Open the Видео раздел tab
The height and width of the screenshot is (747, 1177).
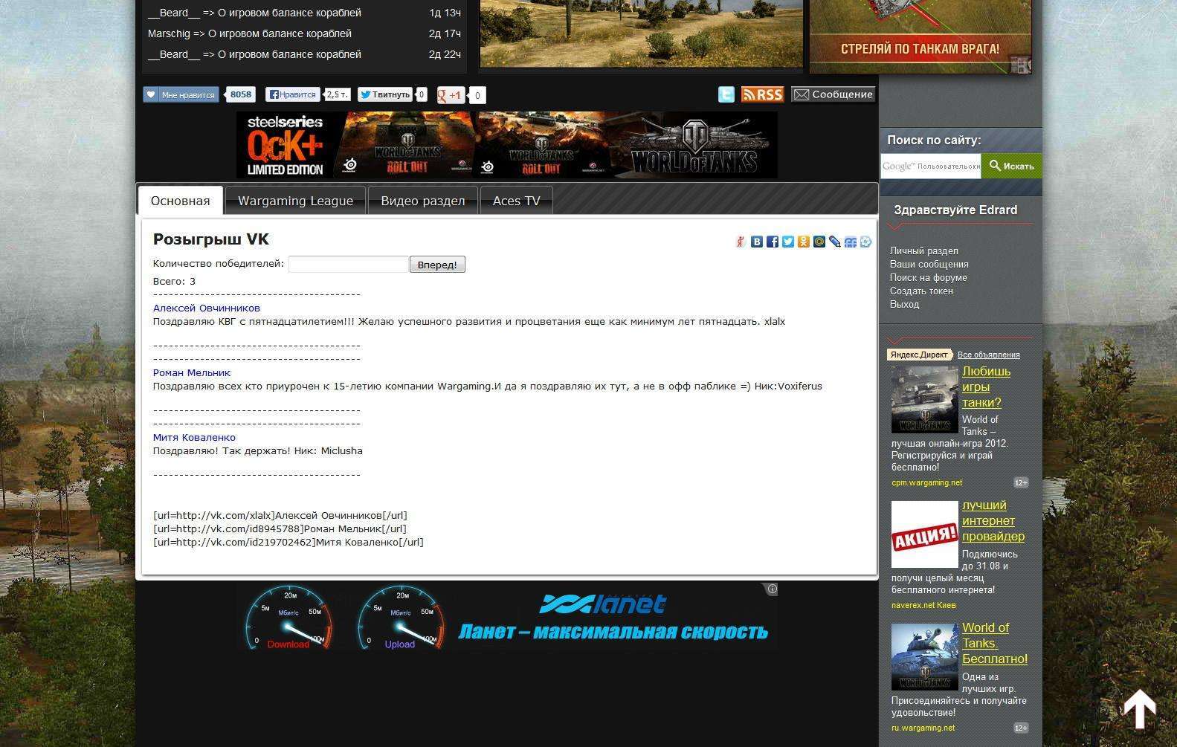422,201
